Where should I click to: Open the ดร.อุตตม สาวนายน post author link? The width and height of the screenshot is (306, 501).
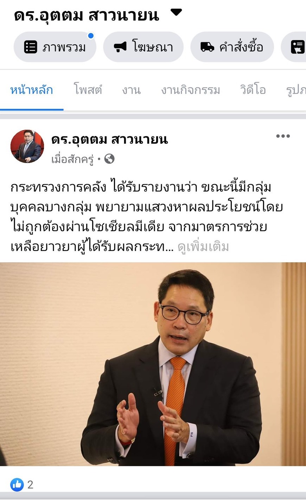tap(109, 140)
